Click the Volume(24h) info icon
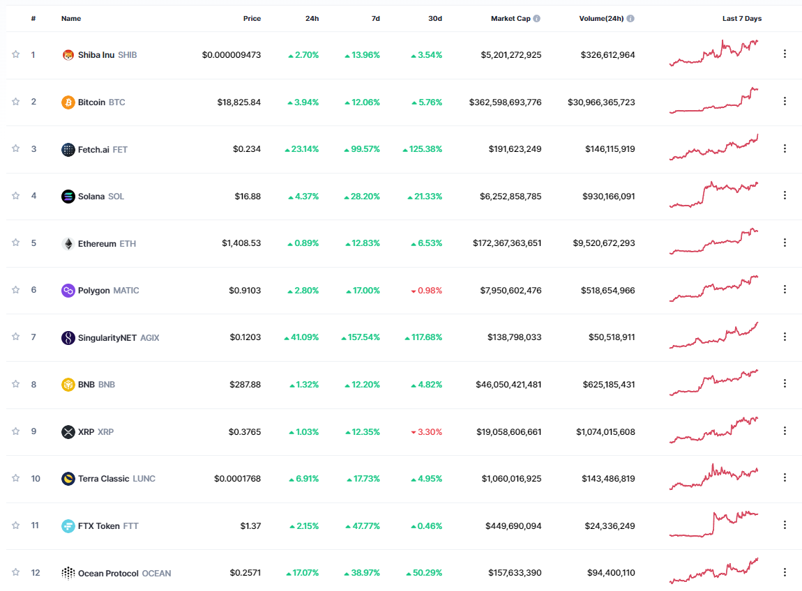The height and width of the screenshot is (591, 802). [630, 19]
